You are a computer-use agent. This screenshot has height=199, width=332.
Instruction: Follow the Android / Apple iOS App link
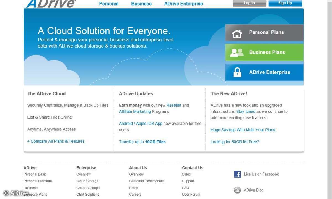tap(141, 124)
